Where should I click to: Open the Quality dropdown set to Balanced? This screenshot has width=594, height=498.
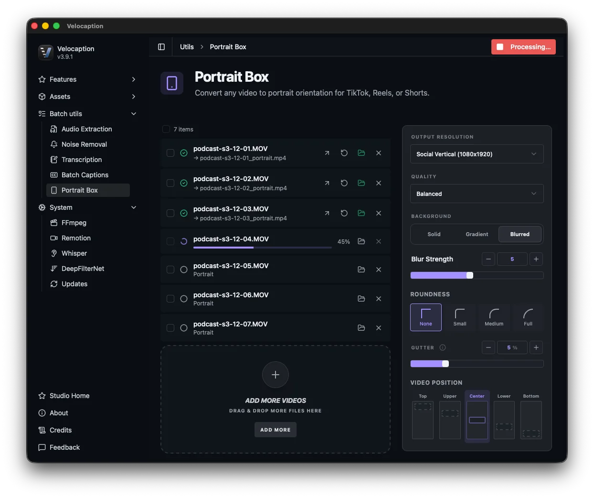click(477, 194)
